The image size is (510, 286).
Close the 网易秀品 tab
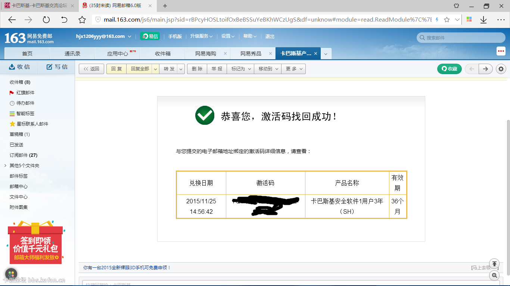click(270, 54)
